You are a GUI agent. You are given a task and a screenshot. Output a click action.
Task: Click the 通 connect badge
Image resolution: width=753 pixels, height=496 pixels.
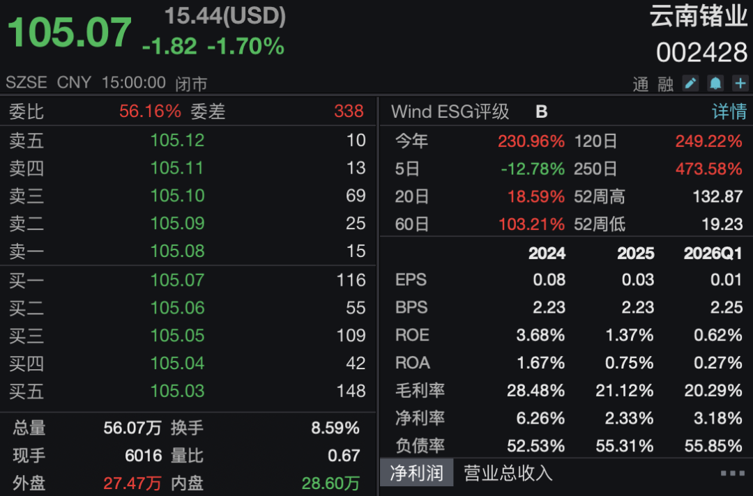point(641,84)
